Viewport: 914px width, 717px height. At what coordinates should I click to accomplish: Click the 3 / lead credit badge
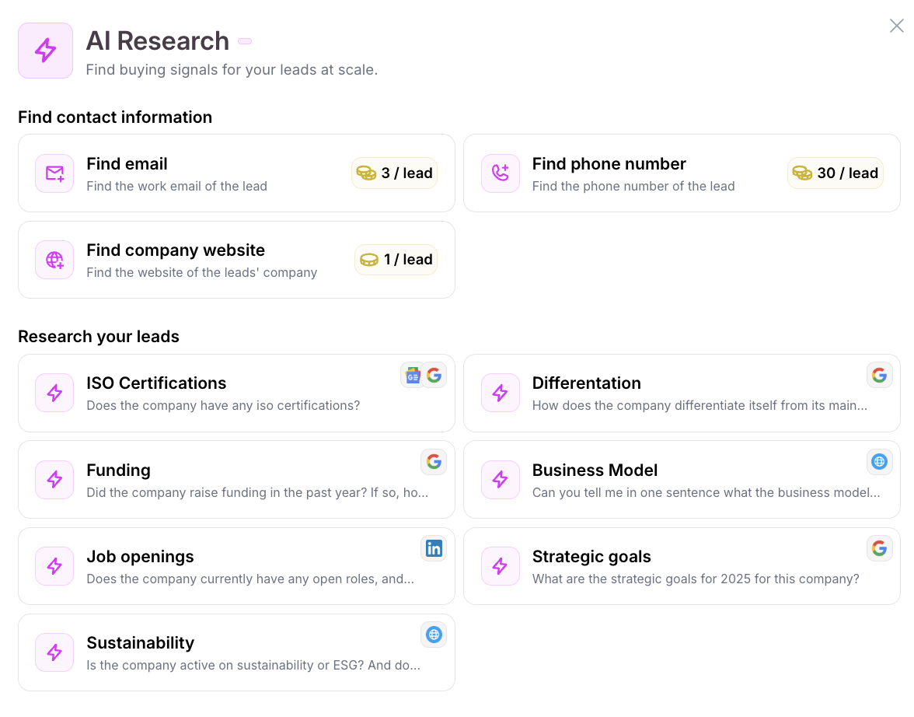[x=395, y=173]
